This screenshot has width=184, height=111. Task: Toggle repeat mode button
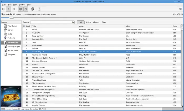click(21, 9)
